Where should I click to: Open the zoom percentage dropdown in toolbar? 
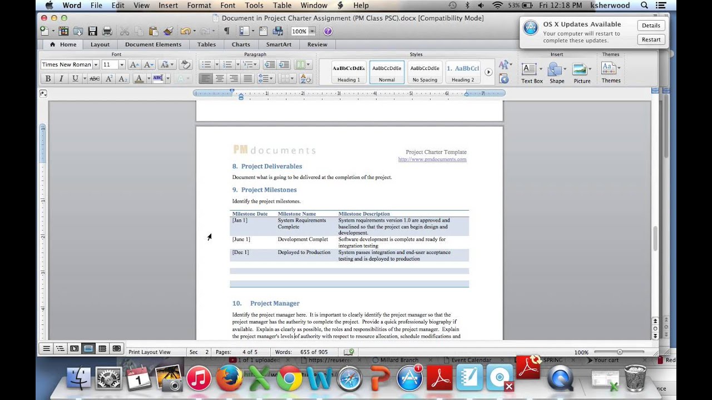pyautogui.click(x=312, y=31)
